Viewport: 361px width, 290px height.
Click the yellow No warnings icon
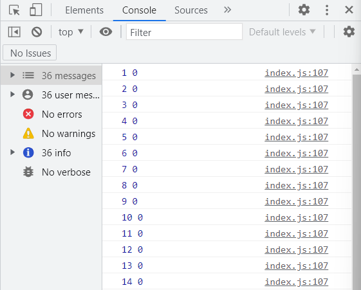tap(28, 133)
